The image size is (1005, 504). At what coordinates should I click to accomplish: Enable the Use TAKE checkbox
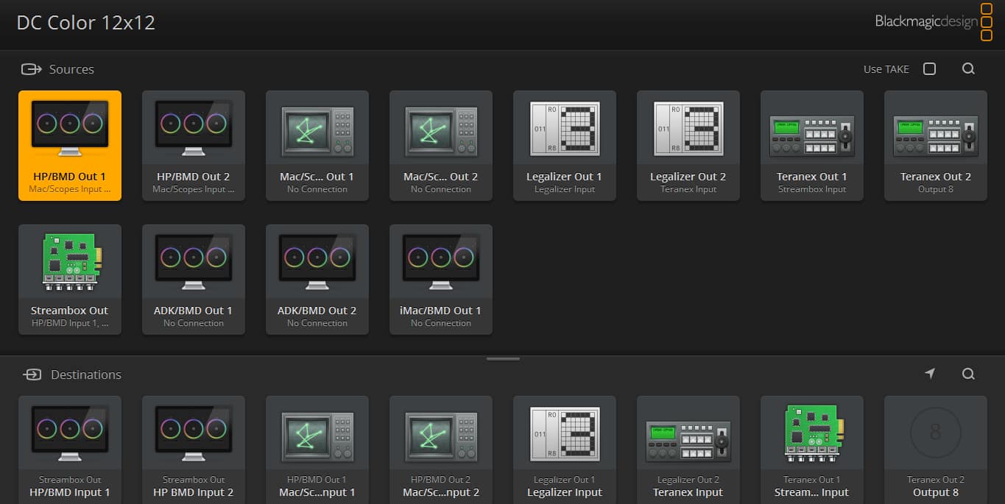[x=929, y=68]
